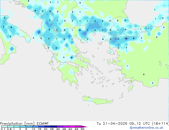Select the 25–30 mm dark blue legend swatch
This screenshot has height=130, width=169.
54,127
